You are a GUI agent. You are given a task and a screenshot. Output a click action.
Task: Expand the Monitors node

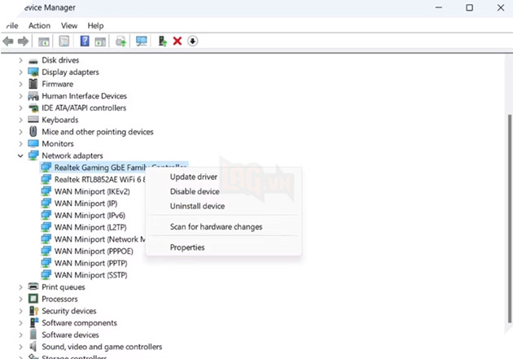click(x=20, y=144)
